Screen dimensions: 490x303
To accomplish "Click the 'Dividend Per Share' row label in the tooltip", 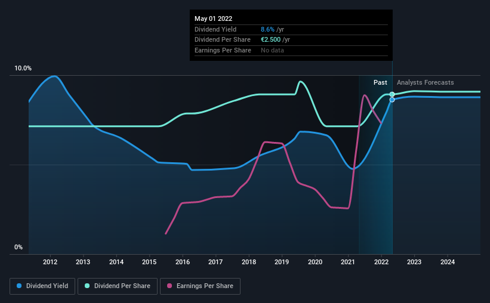I will tap(223, 40).
